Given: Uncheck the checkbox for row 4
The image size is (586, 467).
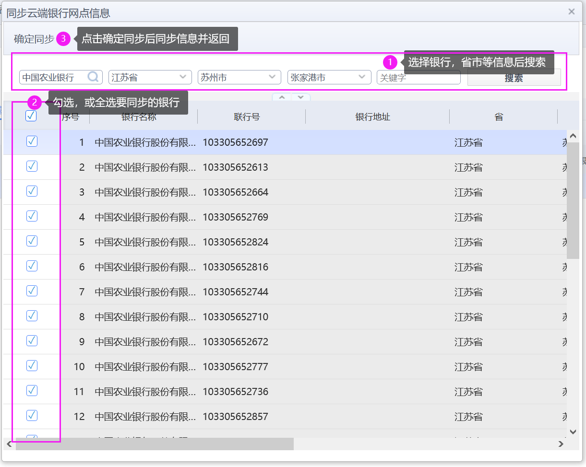Looking at the screenshot, I should tap(32, 216).
